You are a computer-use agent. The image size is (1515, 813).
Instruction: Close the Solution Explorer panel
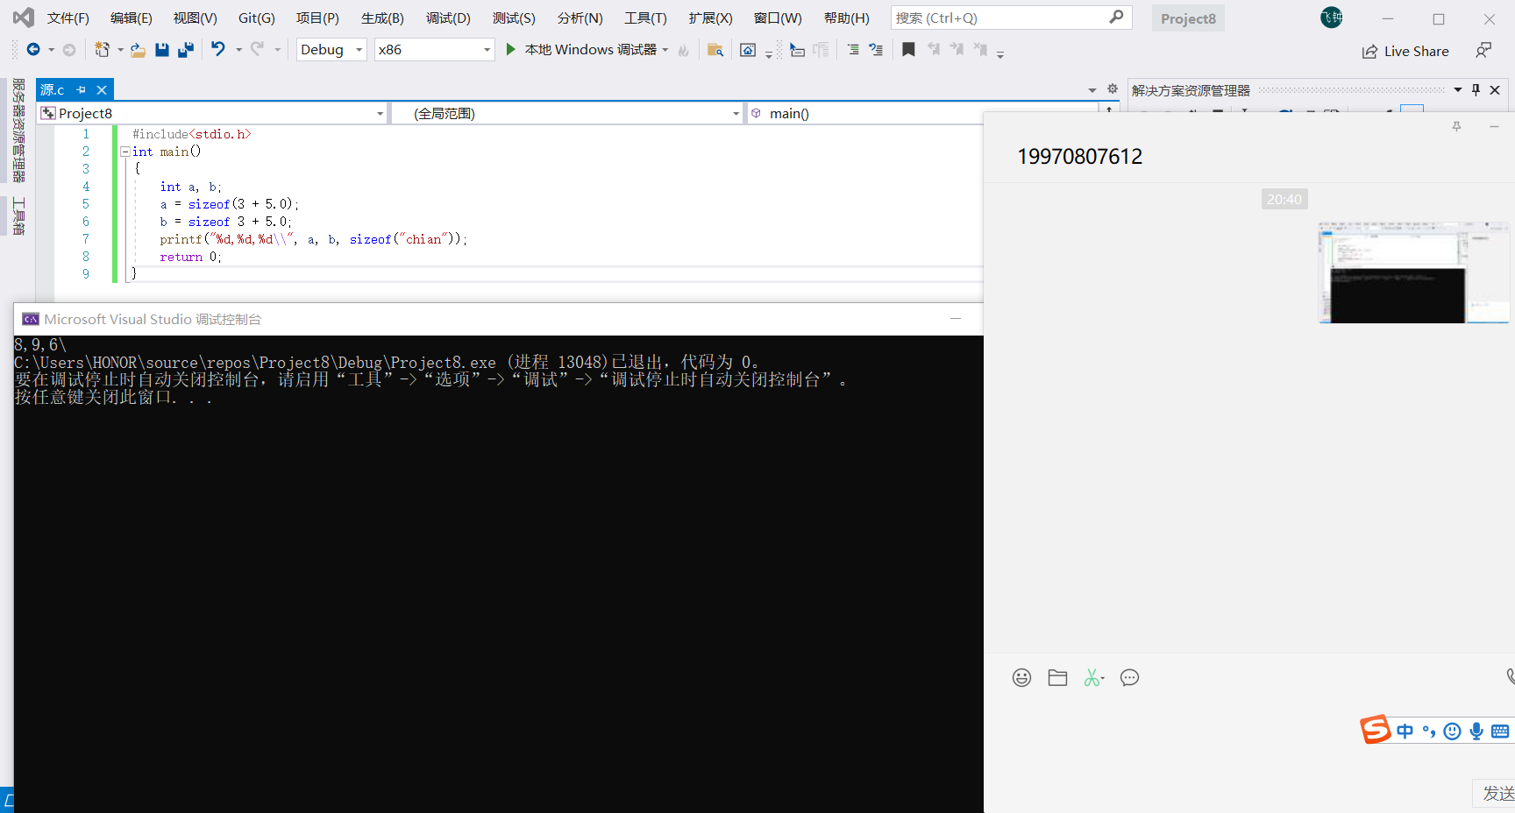[1495, 90]
